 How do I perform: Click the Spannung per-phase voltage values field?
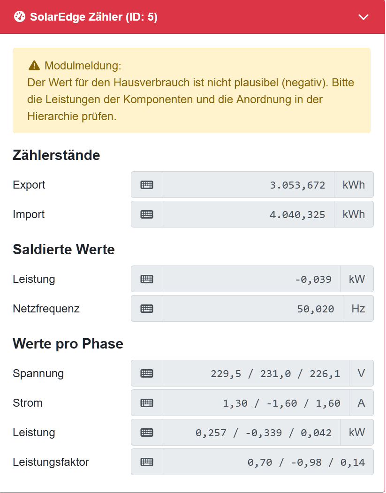tap(256, 373)
